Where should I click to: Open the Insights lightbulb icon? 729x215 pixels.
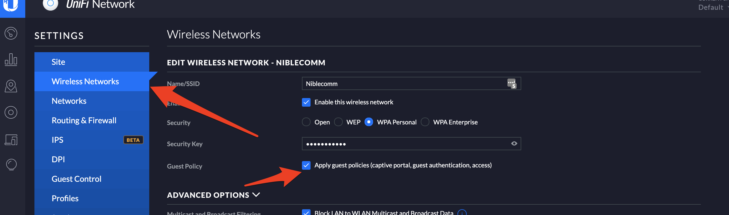[x=11, y=165]
